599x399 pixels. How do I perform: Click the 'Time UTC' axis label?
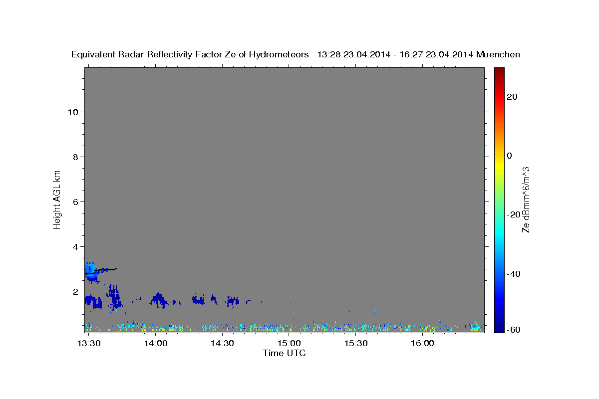pyautogui.click(x=284, y=353)
